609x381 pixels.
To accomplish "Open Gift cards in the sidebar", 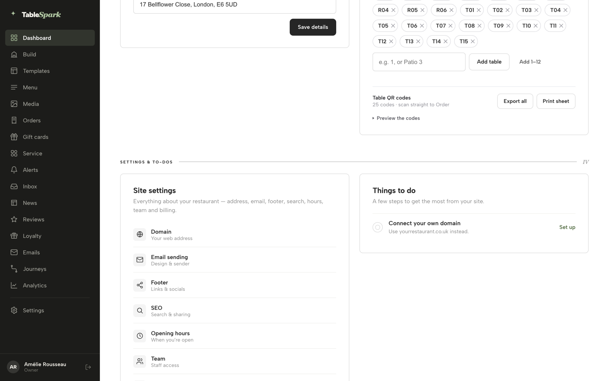I will coord(50,137).
